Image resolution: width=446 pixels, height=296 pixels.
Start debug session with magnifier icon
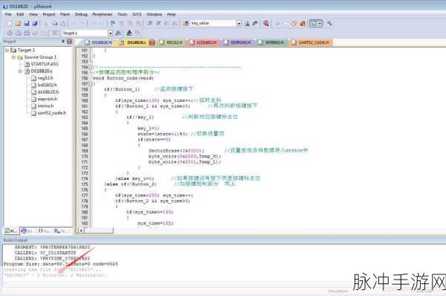[x=266, y=23]
